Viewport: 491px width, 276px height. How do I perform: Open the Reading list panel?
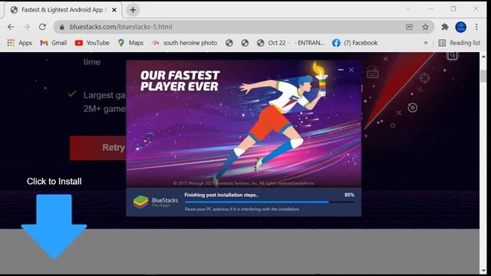[x=460, y=43]
